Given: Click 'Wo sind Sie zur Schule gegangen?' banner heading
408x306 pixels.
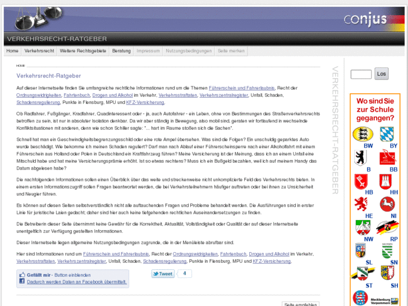Looking at the screenshot, I should point(375,109).
